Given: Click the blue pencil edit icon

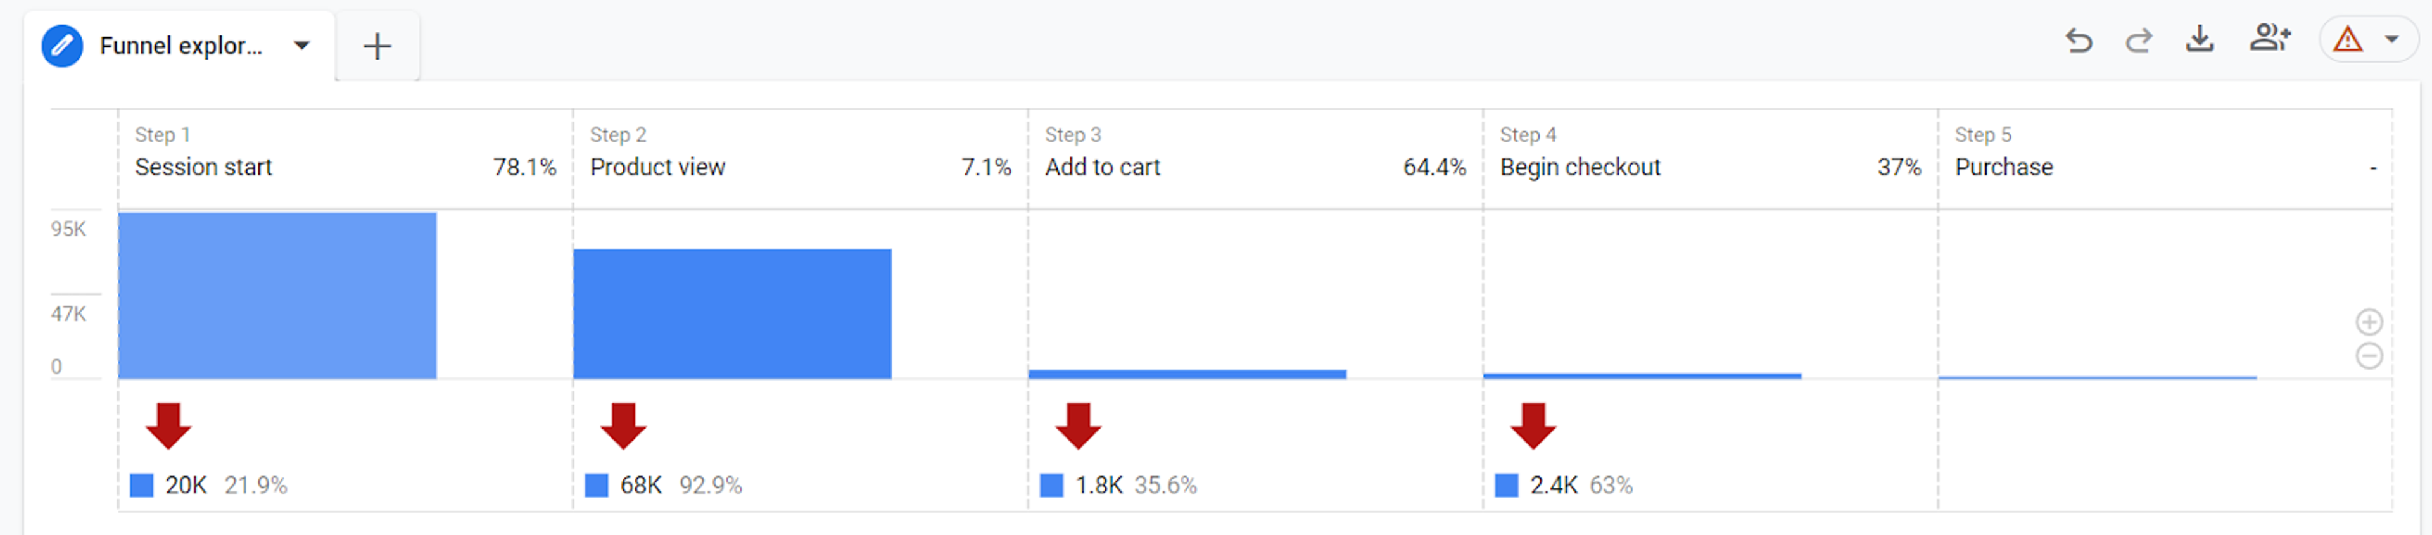Looking at the screenshot, I should tap(62, 46).
